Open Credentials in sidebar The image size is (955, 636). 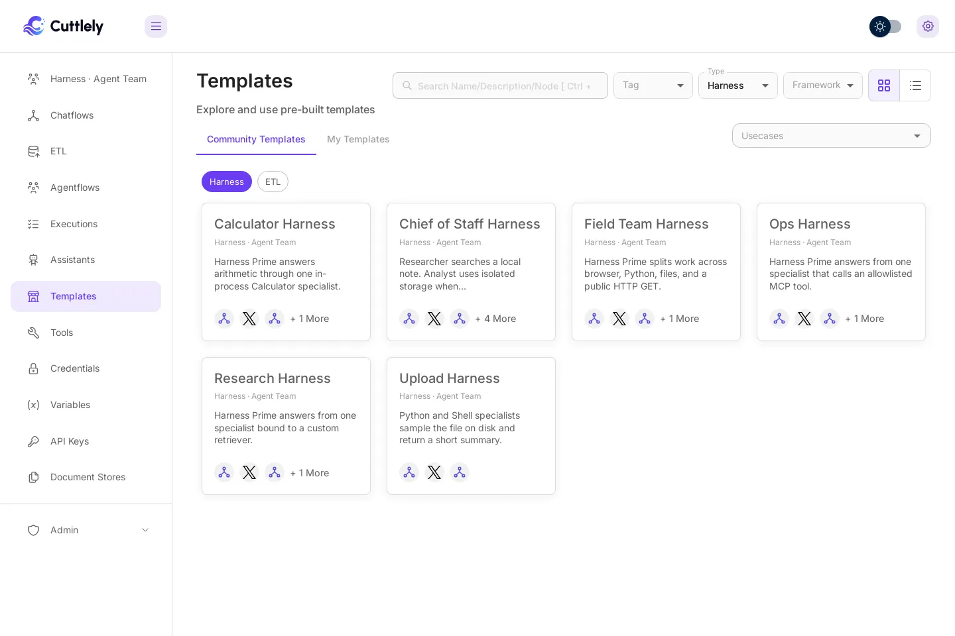point(86,368)
